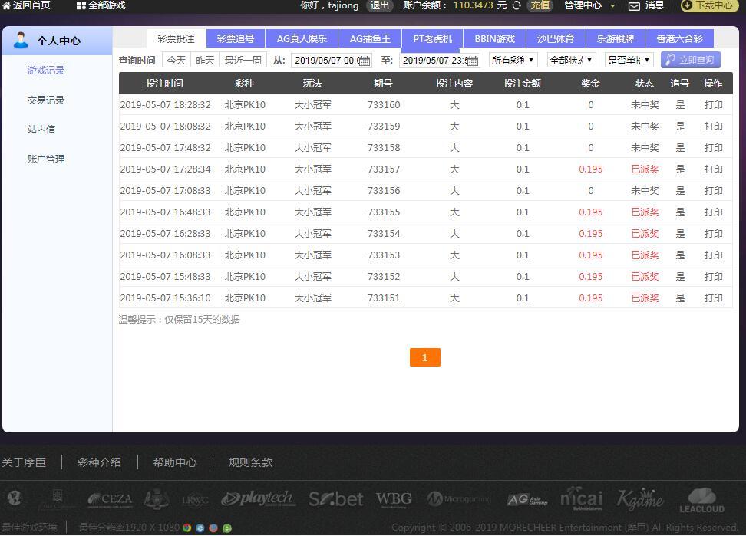The height and width of the screenshot is (536, 746).
Task: Click the 充值 recharge button
Action: [x=540, y=5]
